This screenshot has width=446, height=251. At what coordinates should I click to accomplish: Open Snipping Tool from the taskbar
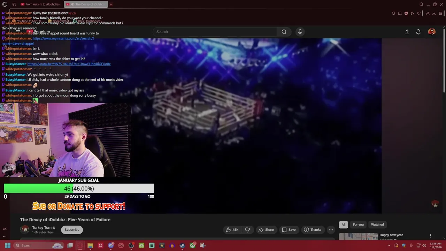[202, 245]
